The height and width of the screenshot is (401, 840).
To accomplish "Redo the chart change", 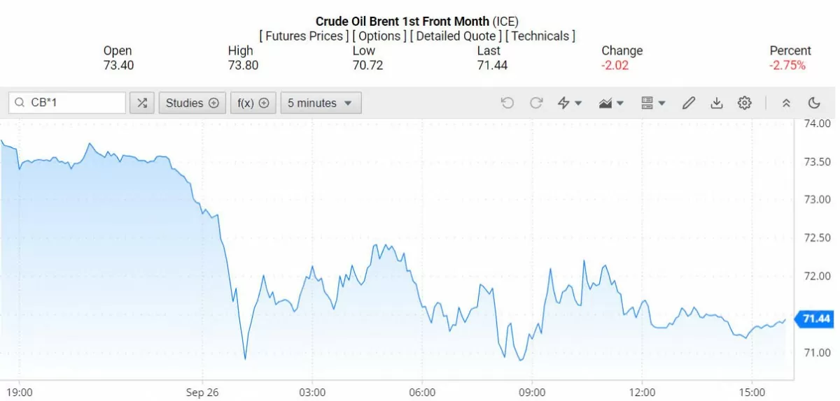I will (536, 103).
